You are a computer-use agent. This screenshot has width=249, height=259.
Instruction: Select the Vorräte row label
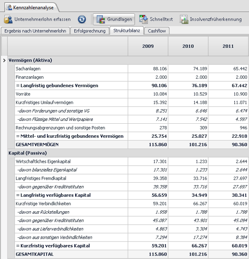(x=23, y=94)
